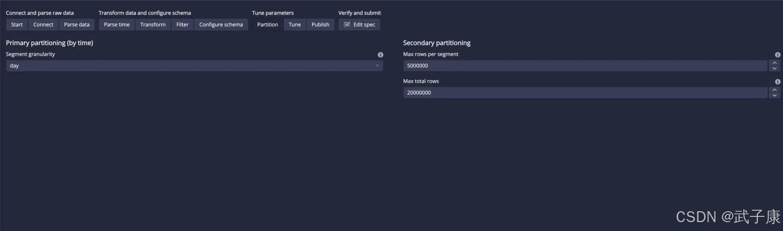Click the Max total rows info icon
The width and height of the screenshot is (783, 231).
pos(778,82)
